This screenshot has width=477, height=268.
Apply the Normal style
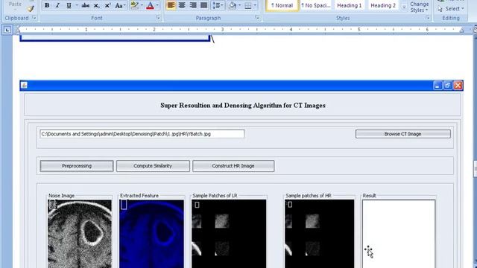click(282, 5)
